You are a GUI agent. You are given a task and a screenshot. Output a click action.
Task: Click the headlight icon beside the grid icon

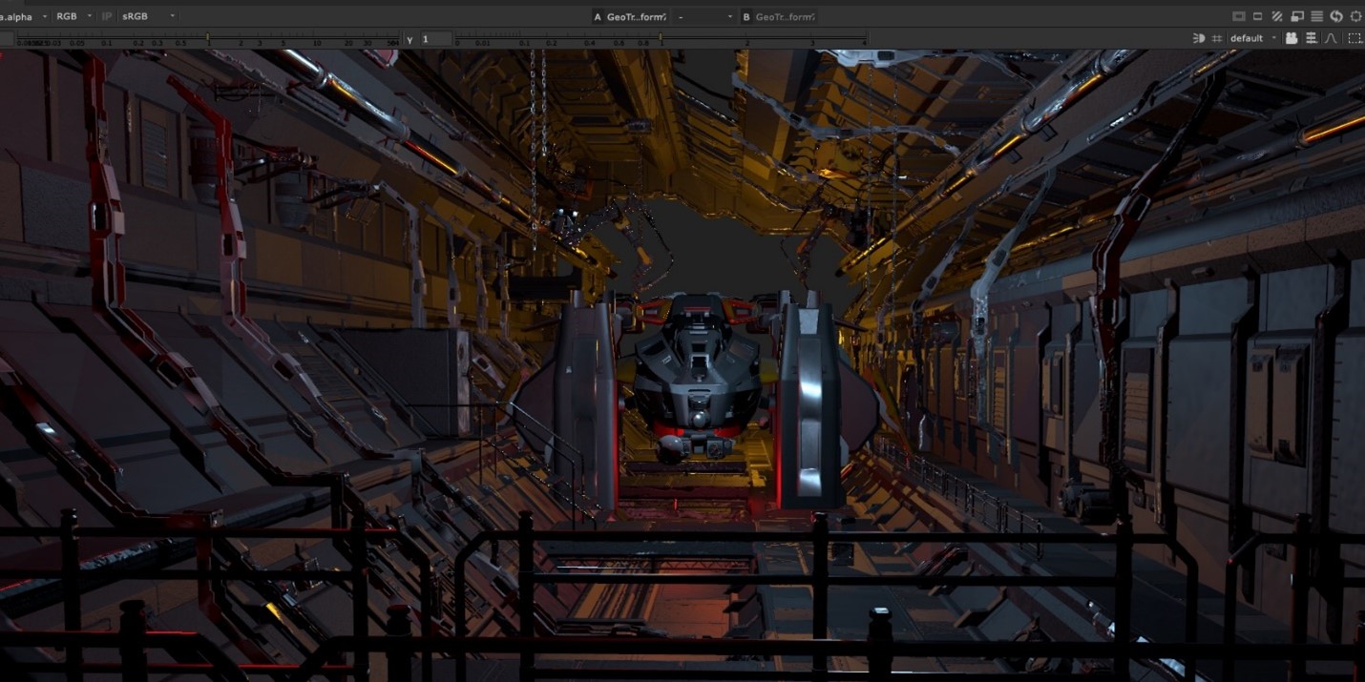[x=1199, y=38]
